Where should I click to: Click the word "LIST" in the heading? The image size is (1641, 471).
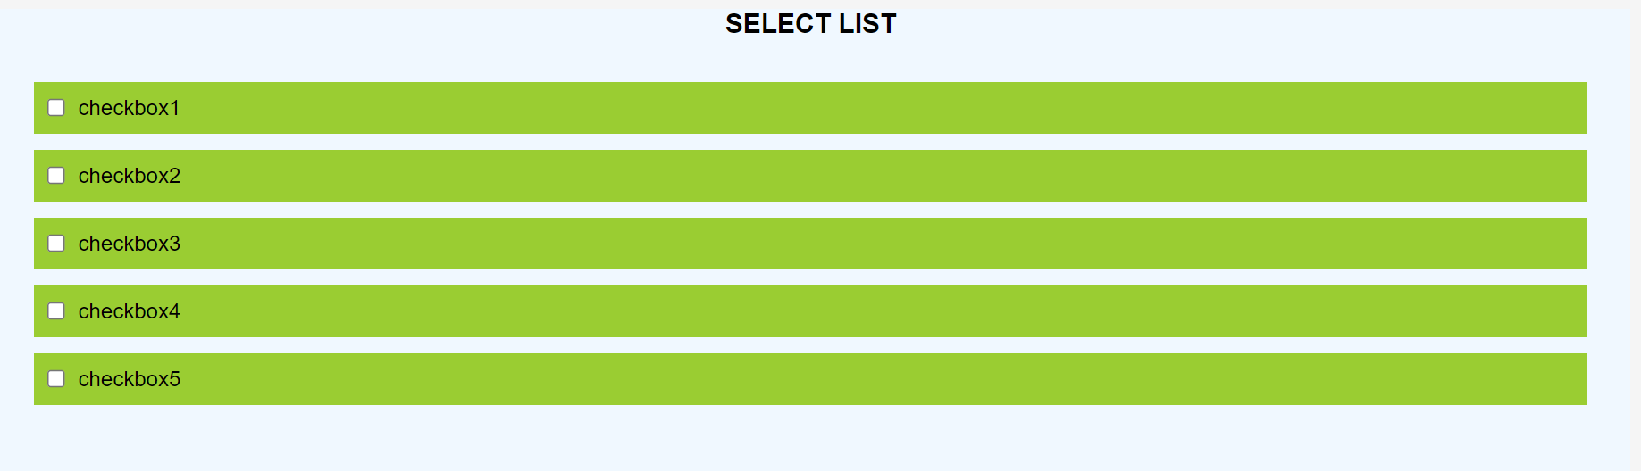(x=867, y=24)
